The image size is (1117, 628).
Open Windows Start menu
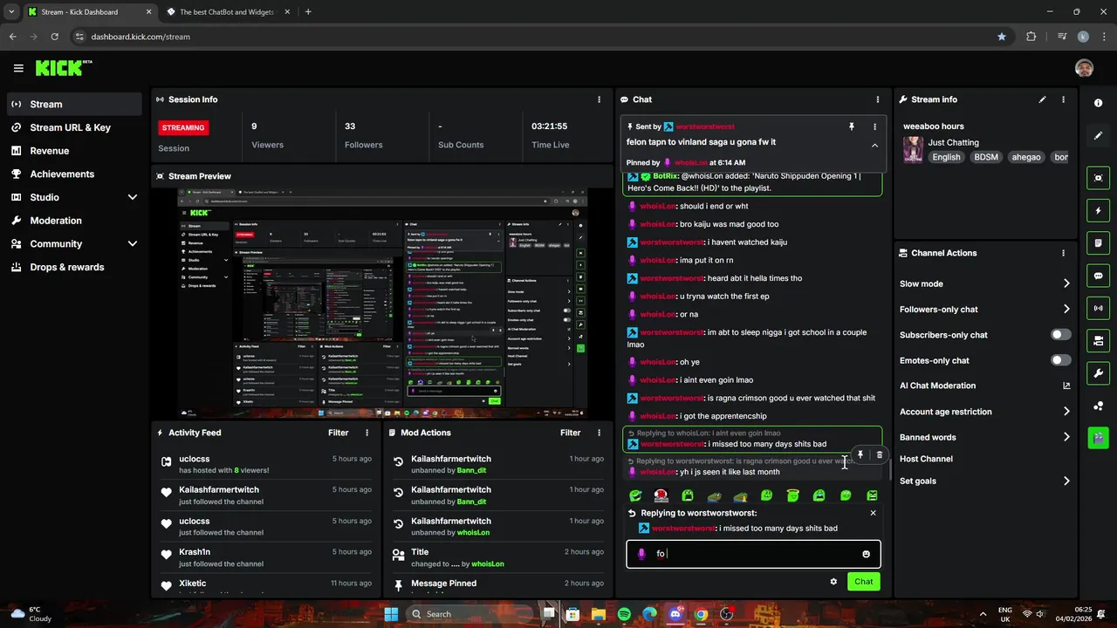coord(391,614)
